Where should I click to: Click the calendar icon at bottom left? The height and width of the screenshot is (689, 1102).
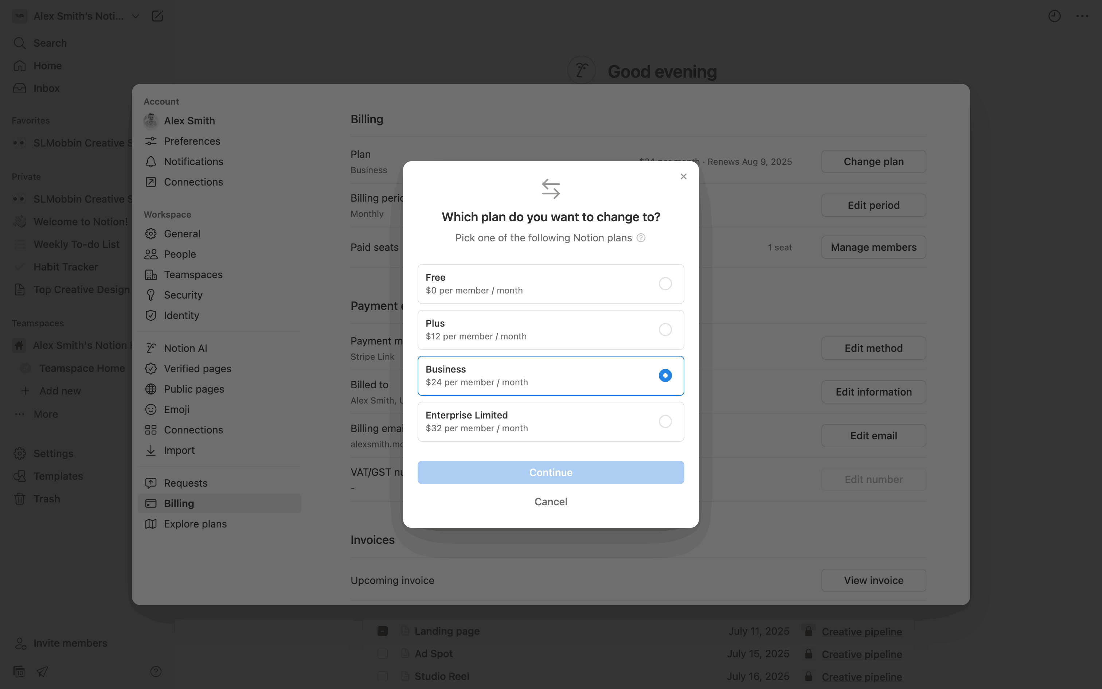coord(19,671)
